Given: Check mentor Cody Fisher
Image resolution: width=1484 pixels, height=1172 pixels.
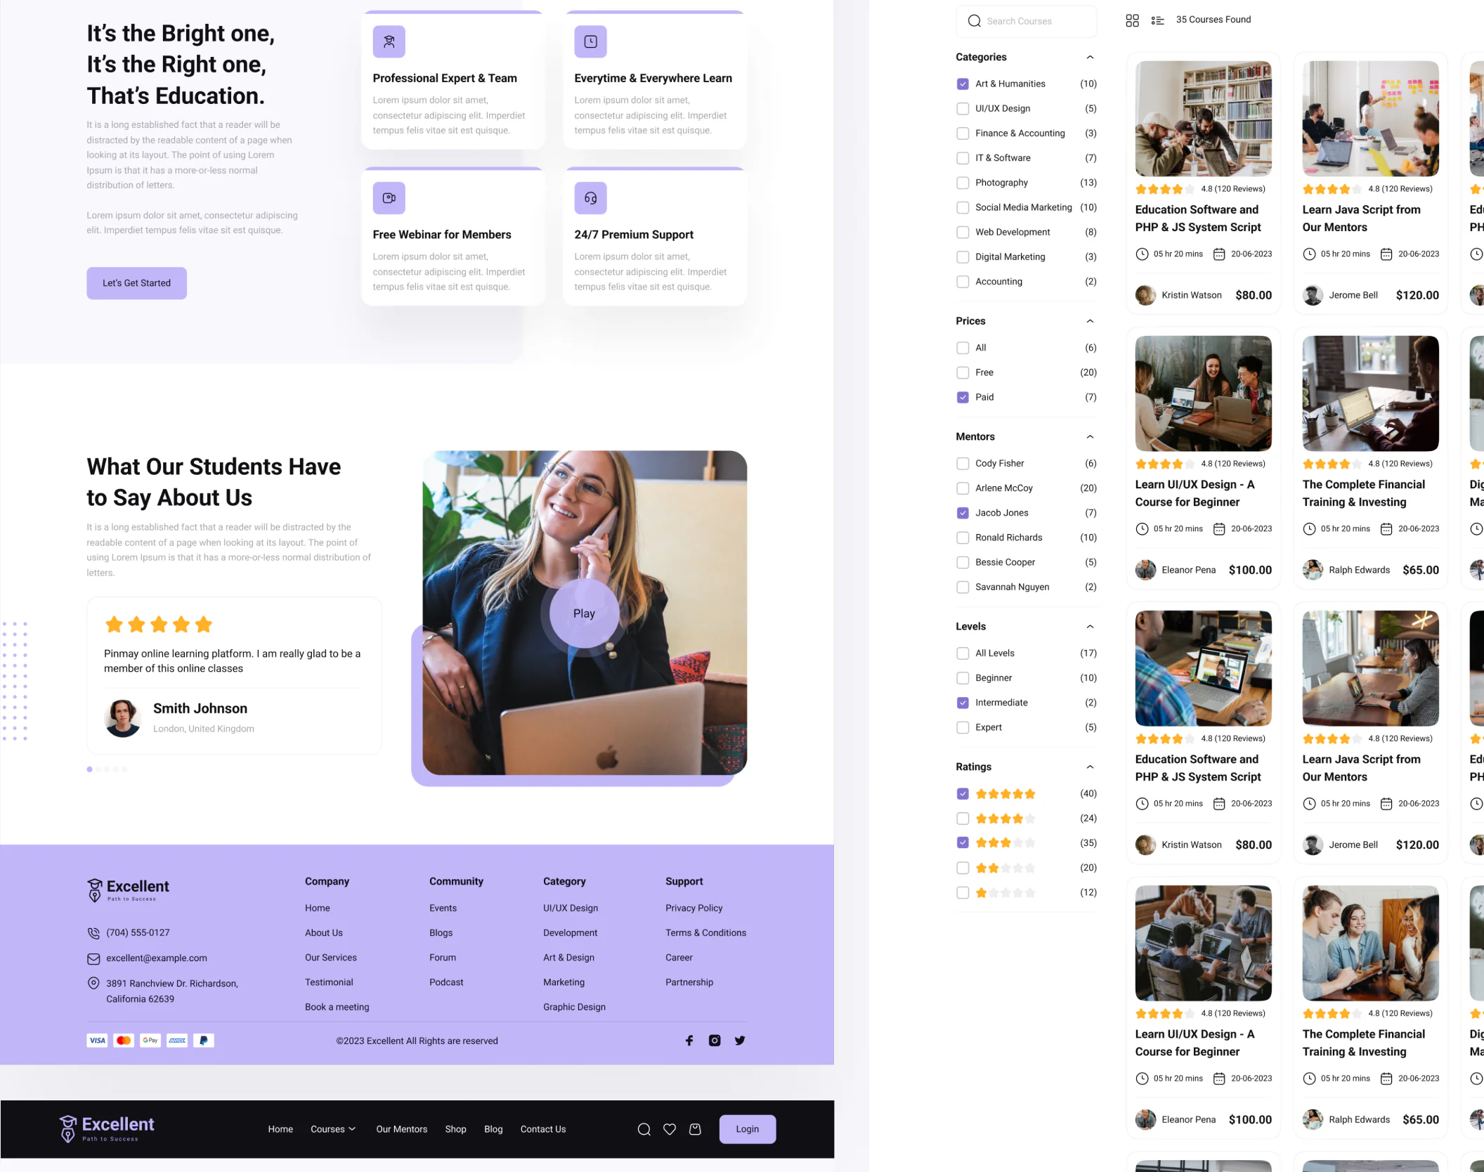Looking at the screenshot, I should tap(963, 464).
